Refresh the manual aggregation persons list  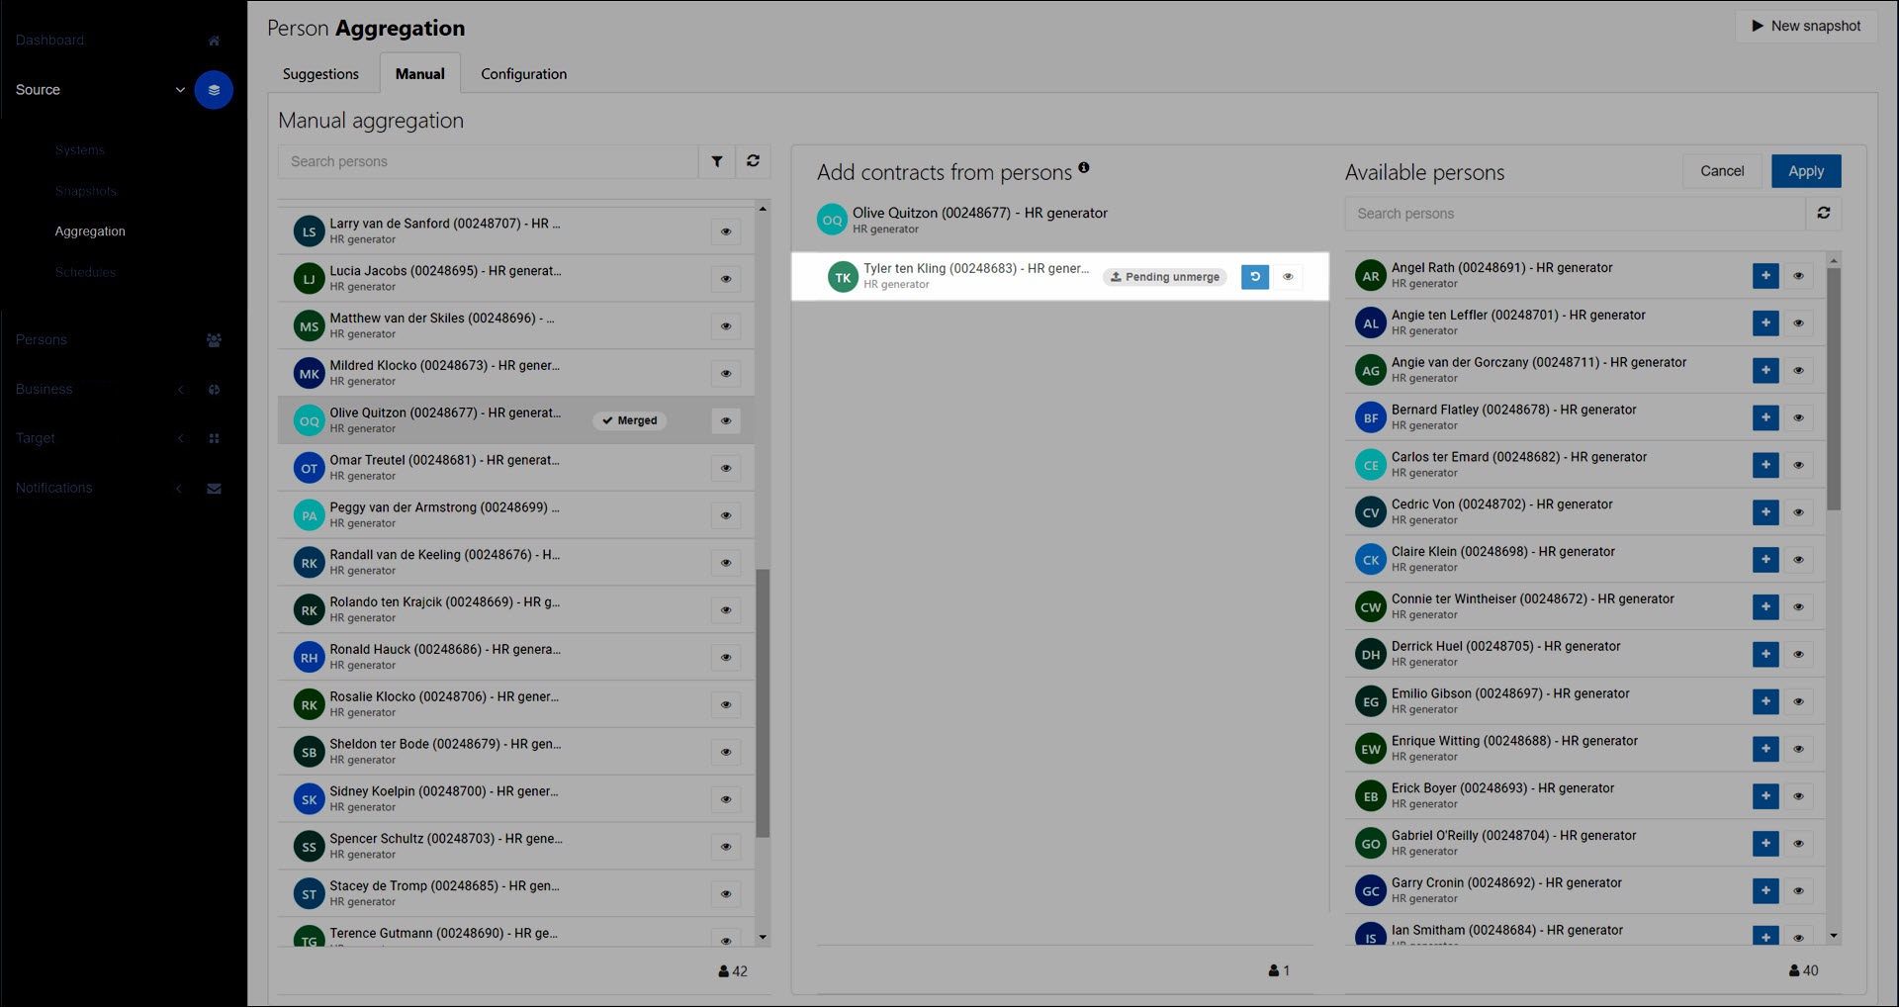pos(753,161)
